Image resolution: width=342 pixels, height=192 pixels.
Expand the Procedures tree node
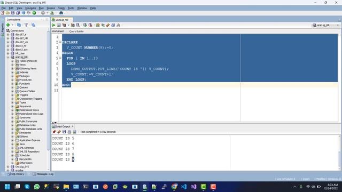click(12, 80)
